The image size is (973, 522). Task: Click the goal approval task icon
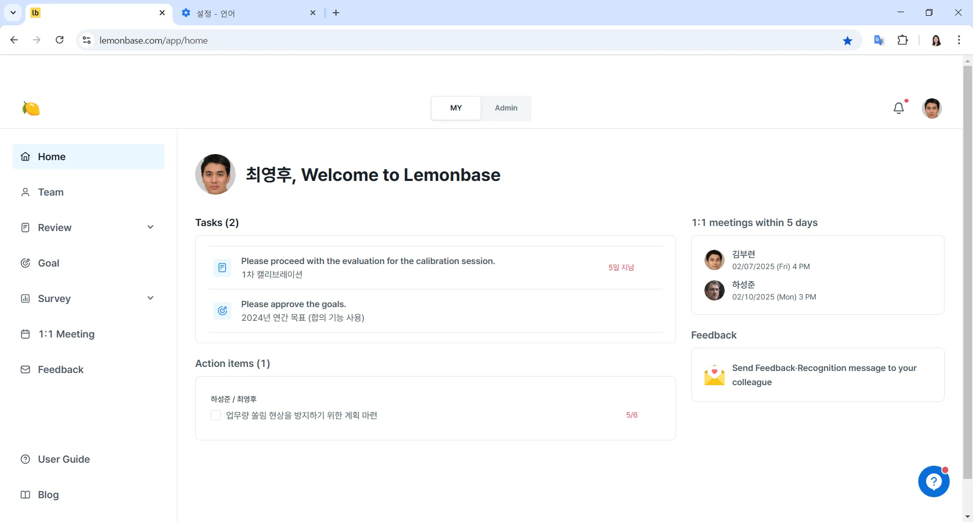click(222, 311)
